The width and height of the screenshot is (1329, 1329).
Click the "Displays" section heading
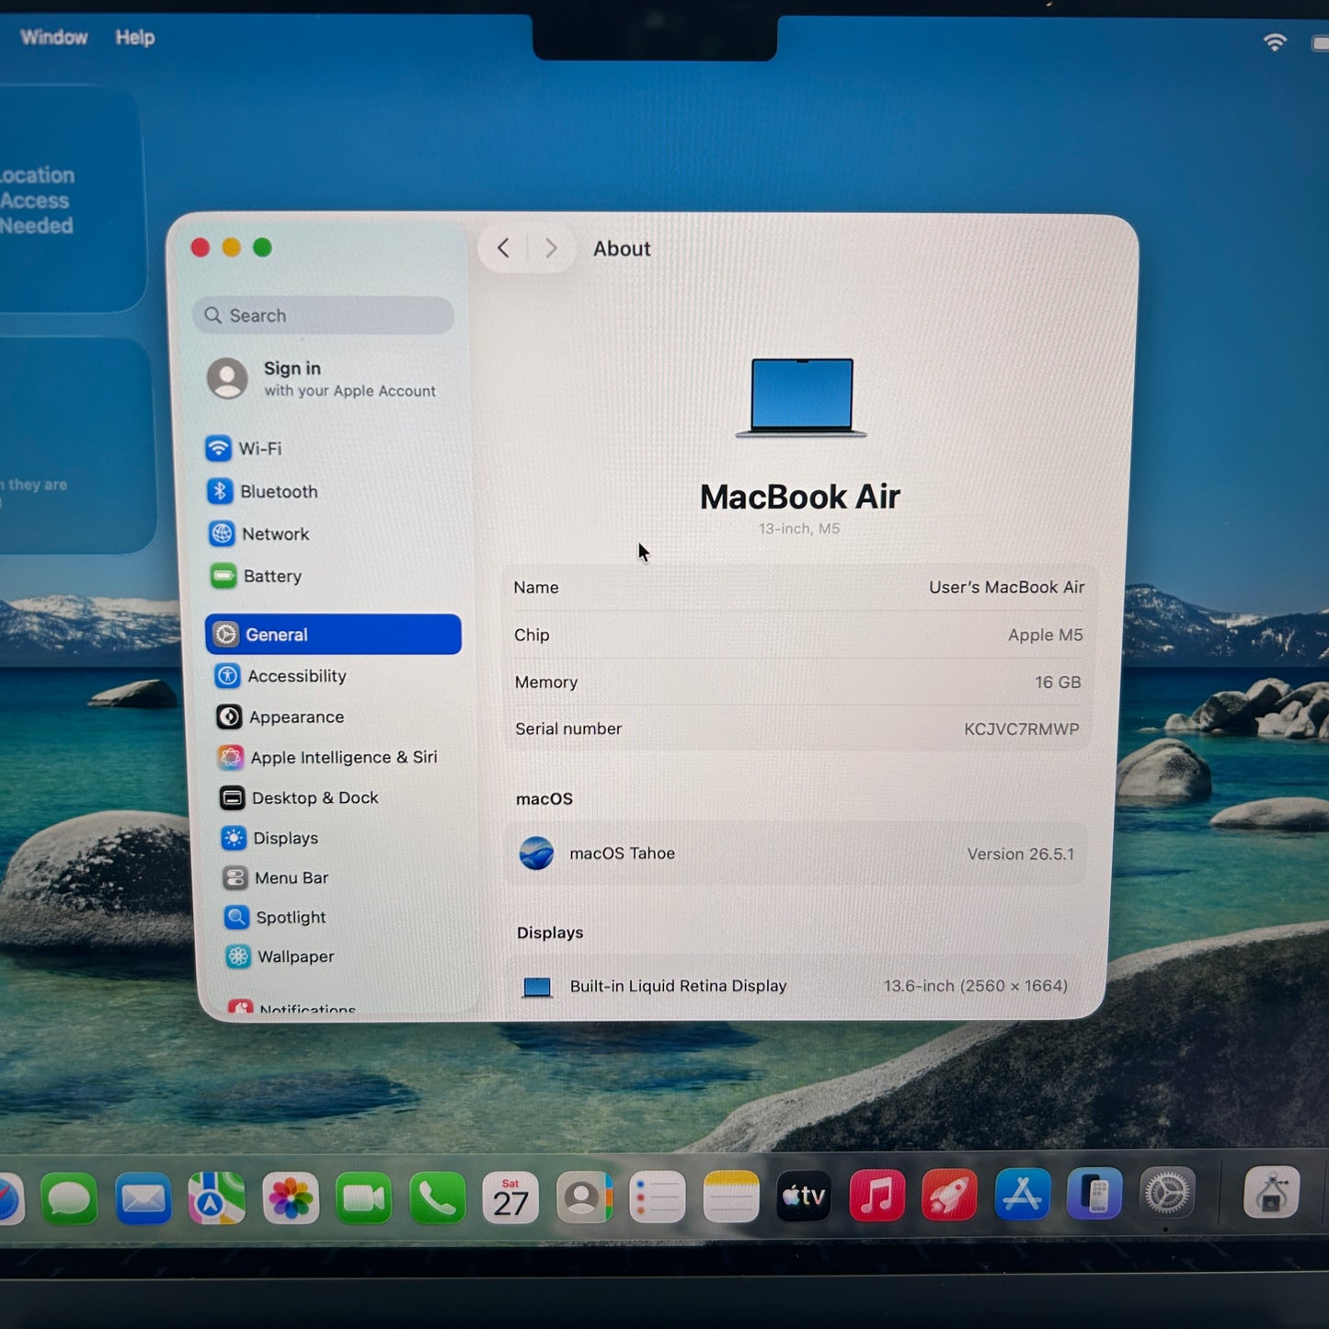click(x=550, y=933)
